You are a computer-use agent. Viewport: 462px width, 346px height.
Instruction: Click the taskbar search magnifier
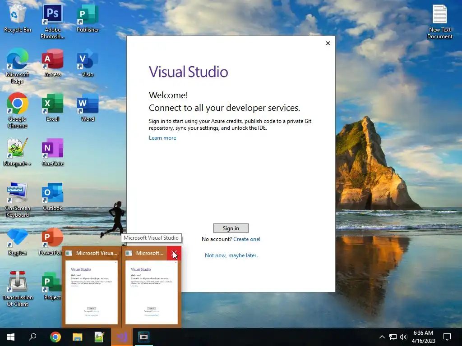32,337
